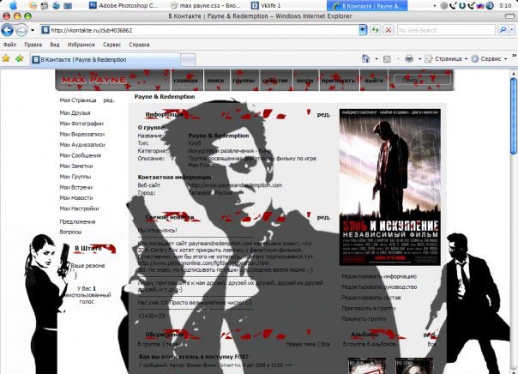Open Мои Группы in the sidebar
This screenshot has width=518, height=374.
(x=75, y=177)
